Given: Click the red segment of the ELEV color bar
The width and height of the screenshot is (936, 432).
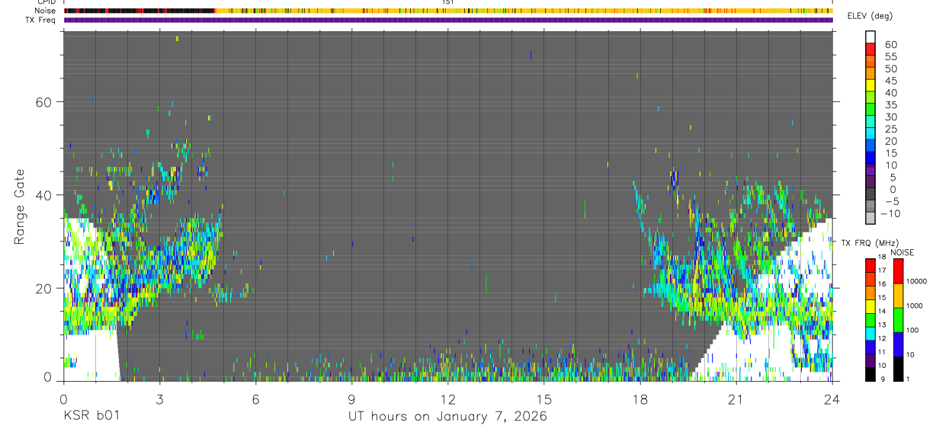Looking at the screenshot, I should 870,50.
